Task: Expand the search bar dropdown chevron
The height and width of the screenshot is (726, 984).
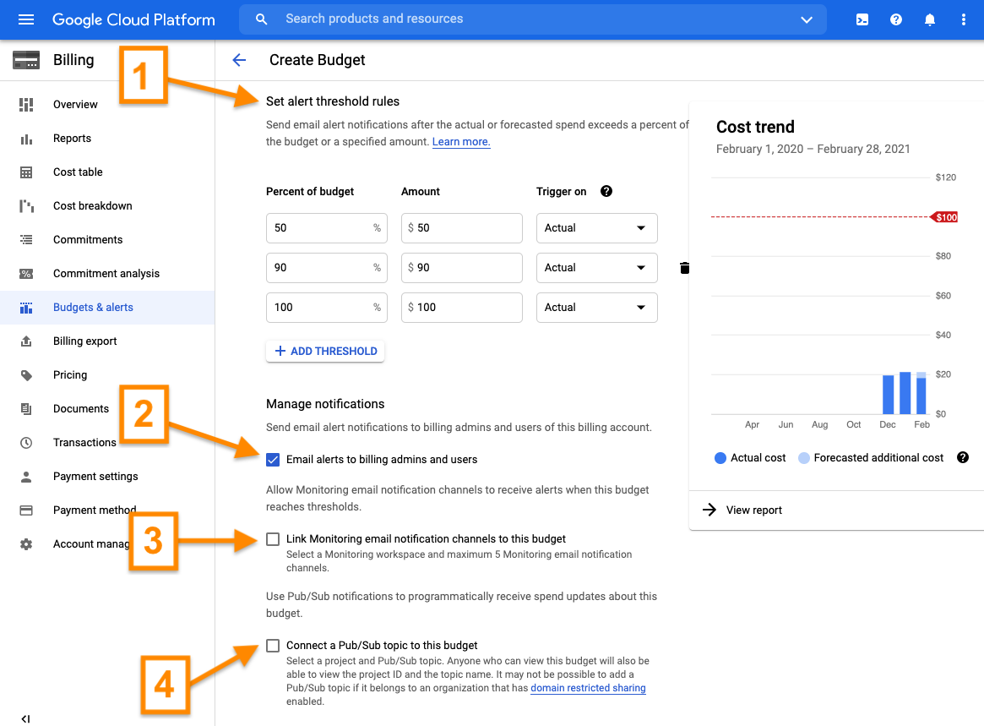Action: (807, 19)
